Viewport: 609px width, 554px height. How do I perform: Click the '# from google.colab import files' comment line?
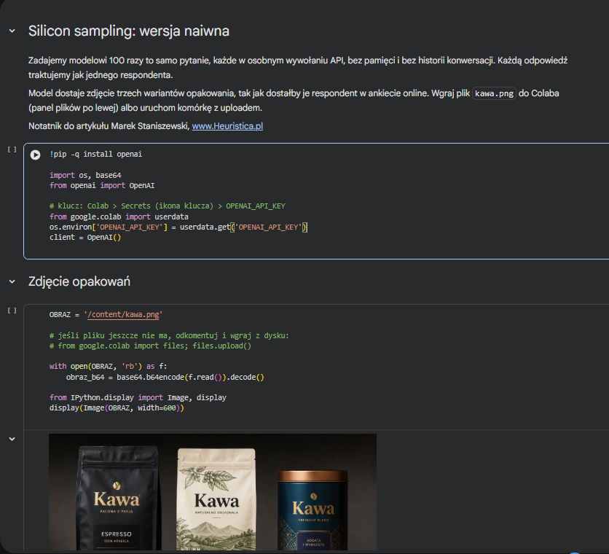point(150,346)
